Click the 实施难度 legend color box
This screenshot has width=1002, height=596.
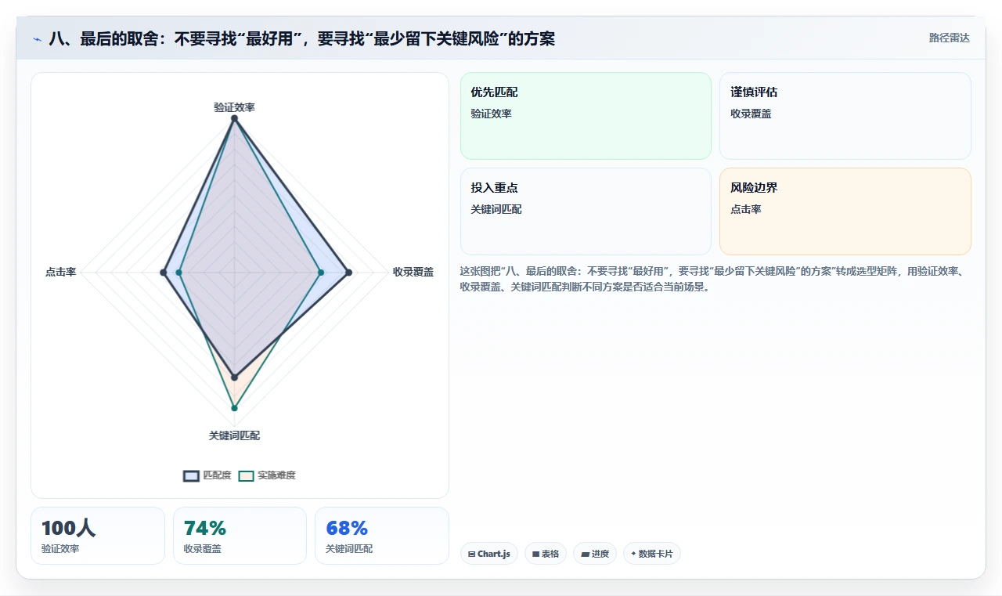(247, 475)
